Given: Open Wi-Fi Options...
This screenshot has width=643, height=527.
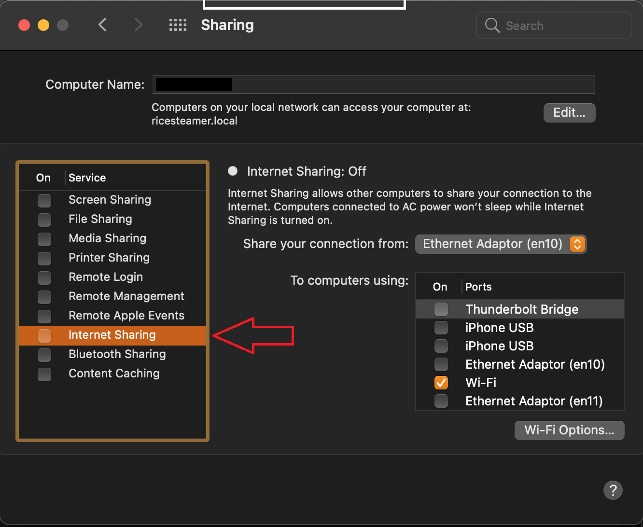Looking at the screenshot, I should tap(569, 430).
